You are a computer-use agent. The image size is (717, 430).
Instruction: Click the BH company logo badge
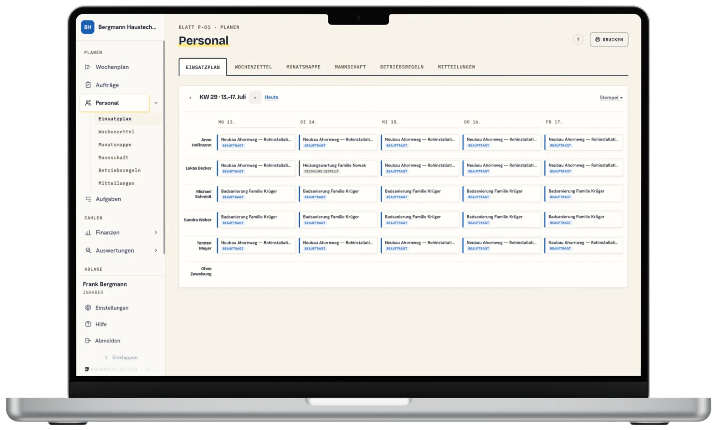point(88,27)
